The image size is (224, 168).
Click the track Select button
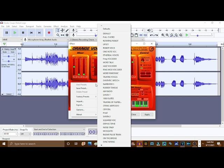[9, 94]
